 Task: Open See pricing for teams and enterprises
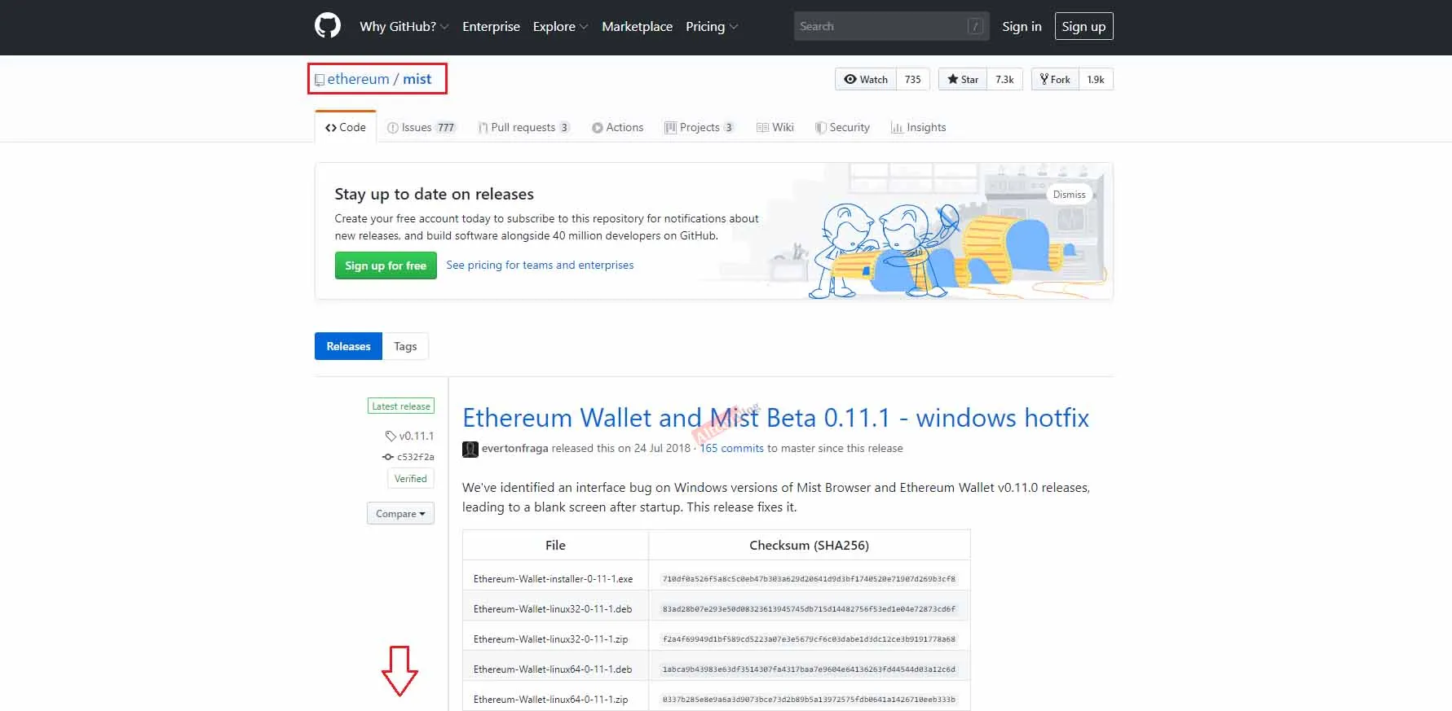540,265
